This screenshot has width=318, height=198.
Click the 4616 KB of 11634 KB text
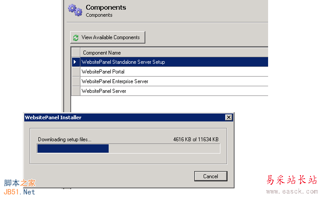(196, 139)
